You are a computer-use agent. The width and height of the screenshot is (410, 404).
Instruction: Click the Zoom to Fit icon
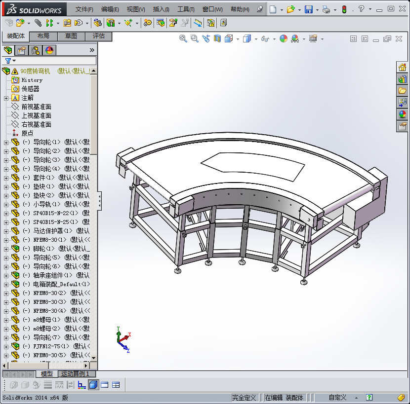pyautogui.click(x=183, y=39)
